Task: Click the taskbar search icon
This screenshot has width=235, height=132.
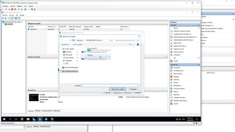Action: click(10, 119)
